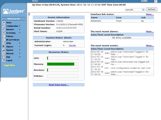The image size is (161, 120).
Task: Click the Trust zone cell
Action: 119,21
